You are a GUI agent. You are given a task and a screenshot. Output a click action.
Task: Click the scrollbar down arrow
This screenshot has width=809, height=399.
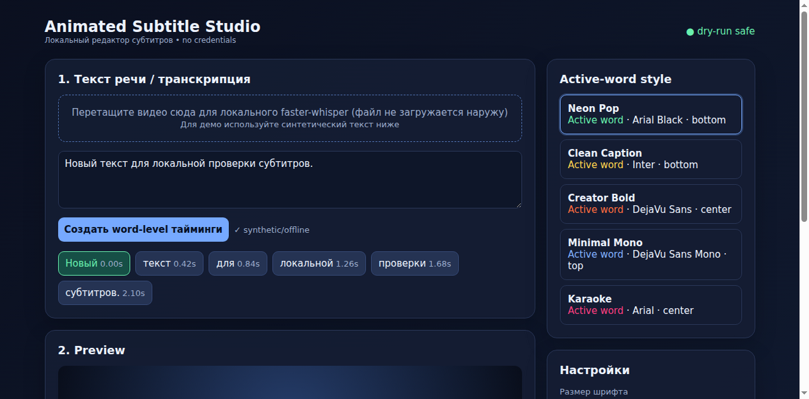click(x=805, y=393)
